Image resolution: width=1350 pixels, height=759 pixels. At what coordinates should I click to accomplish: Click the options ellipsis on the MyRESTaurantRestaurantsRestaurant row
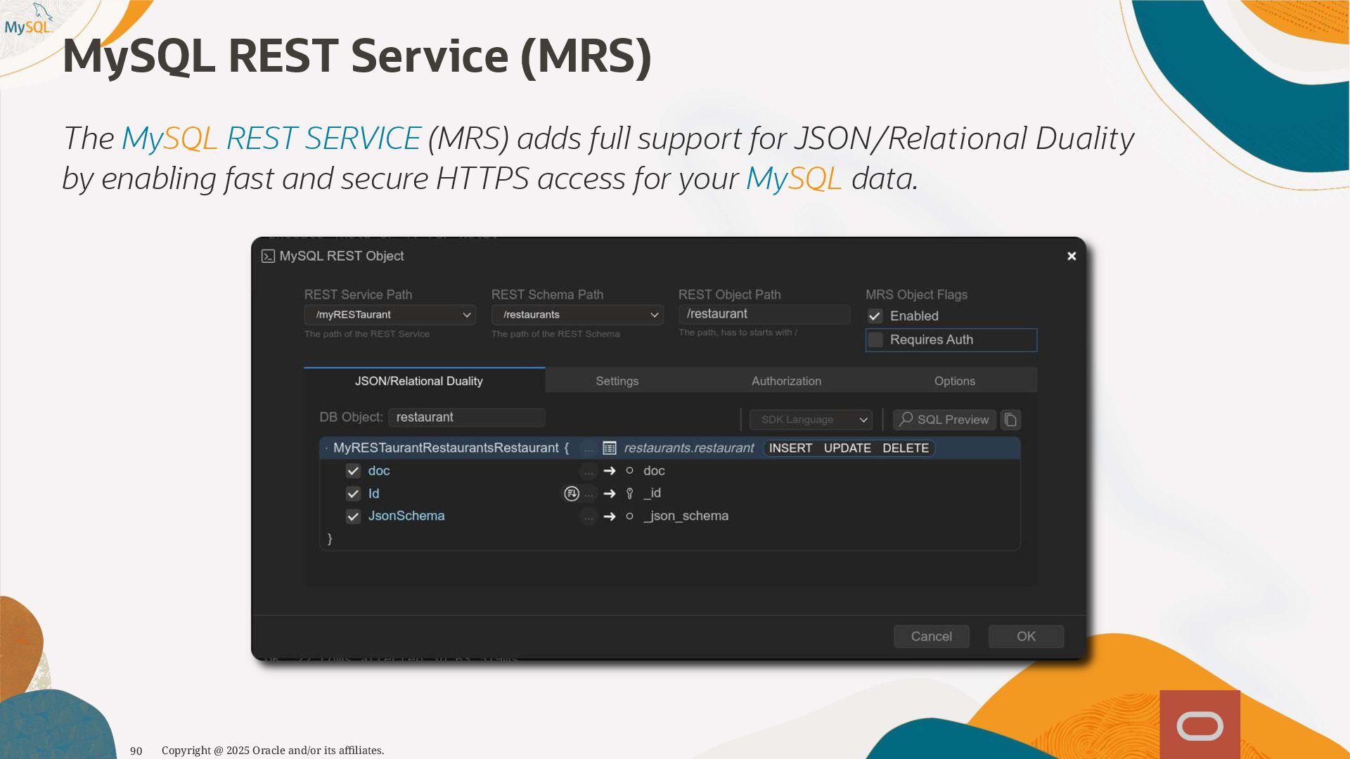tap(589, 448)
